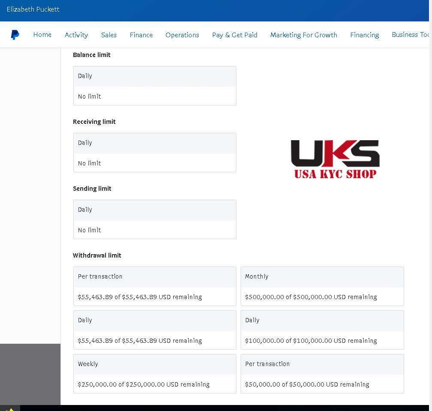Select Marketing For Growth menu
Image resolution: width=432 pixels, height=411 pixels.
click(304, 35)
